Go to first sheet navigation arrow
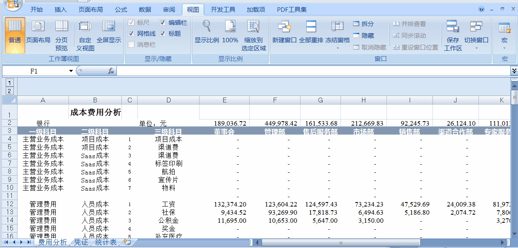518x248 pixels. pyautogui.click(x=7, y=242)
